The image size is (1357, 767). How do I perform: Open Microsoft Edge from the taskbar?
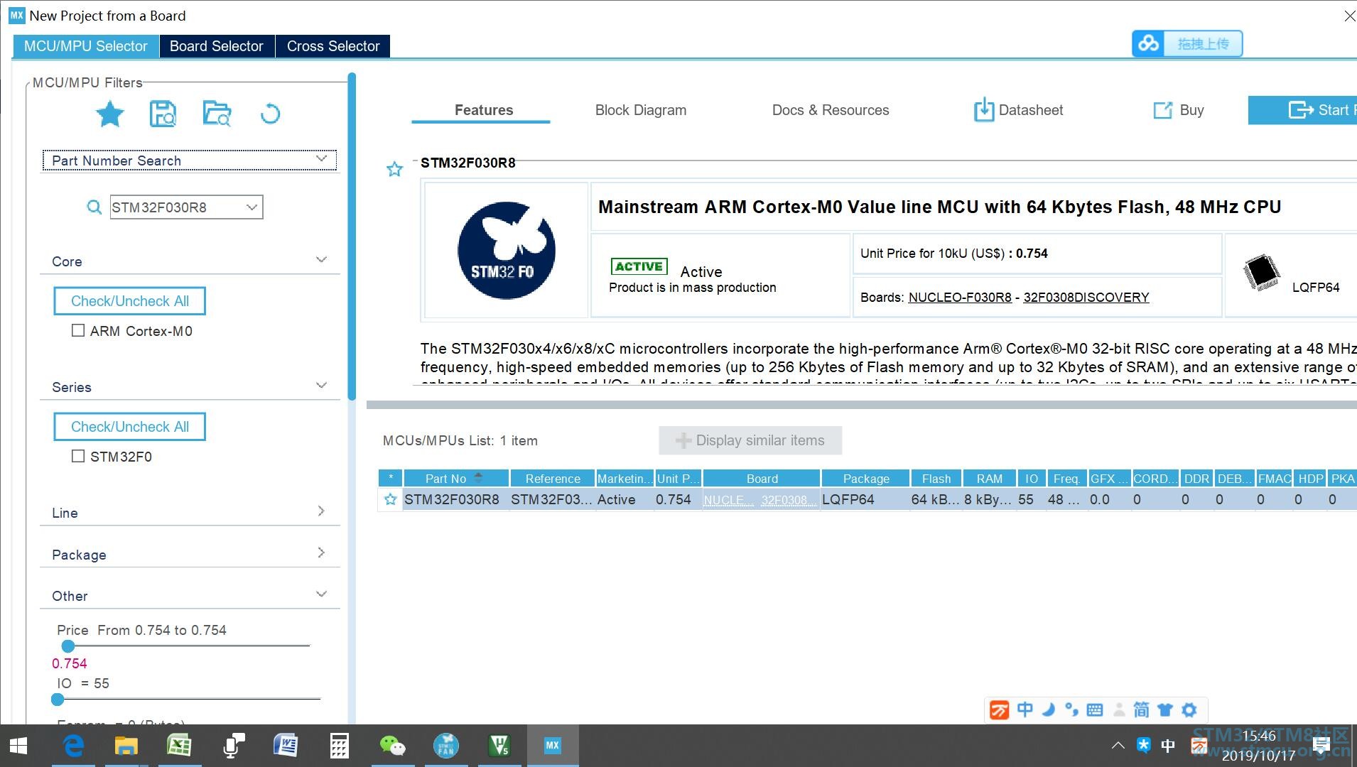tap(73, 746)
